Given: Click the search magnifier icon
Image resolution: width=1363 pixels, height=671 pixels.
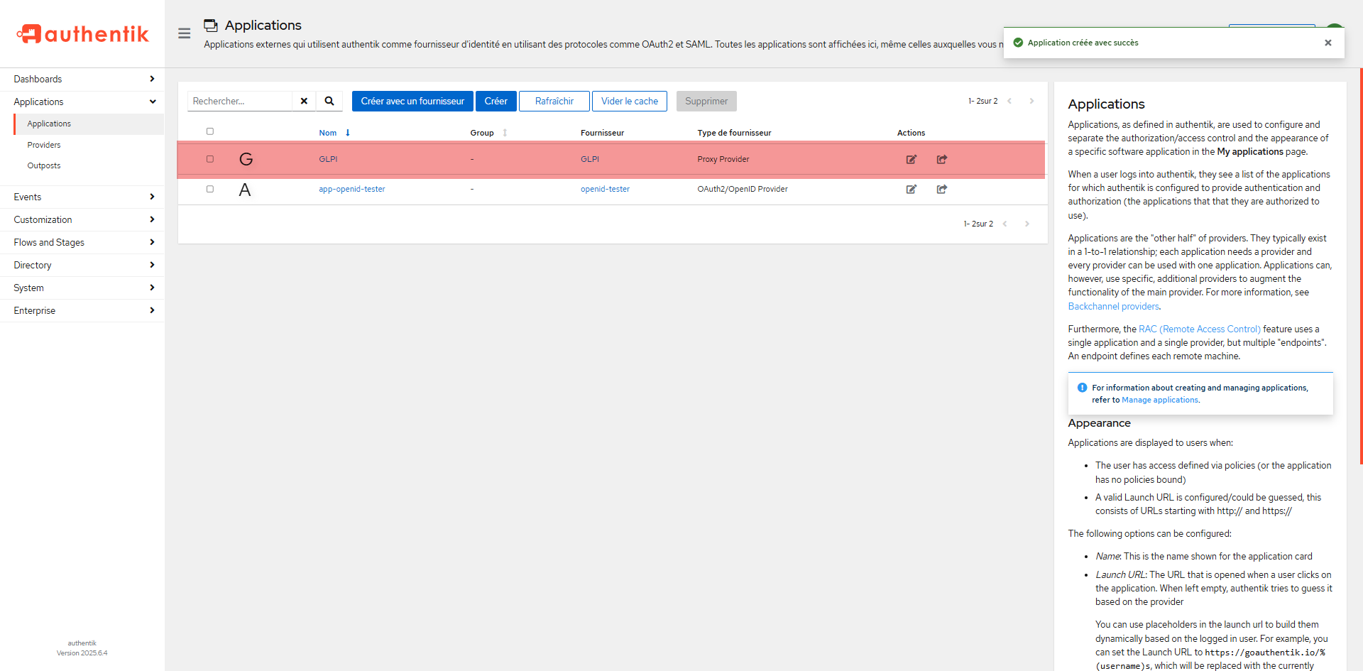Looking at the screenshot, I should 329,101.
